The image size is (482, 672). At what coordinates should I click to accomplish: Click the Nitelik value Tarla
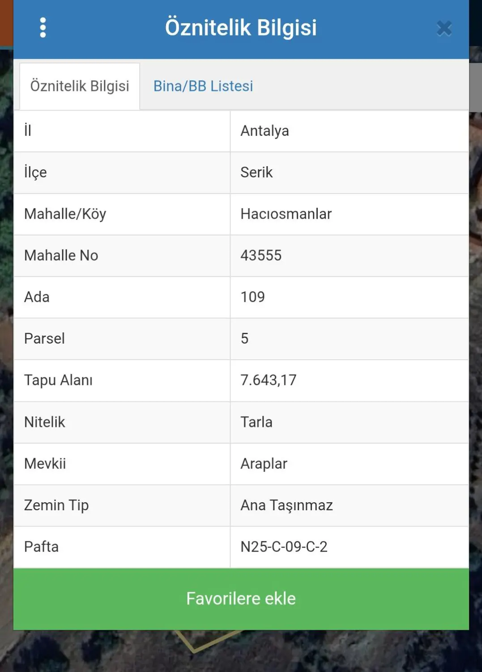pos(256,422)
